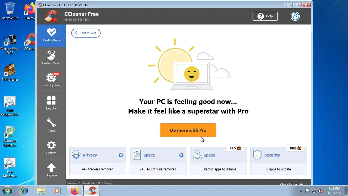348x196 pixels.
Task: Select the Recycle Bin desktop icon
Action: point(10,11)
